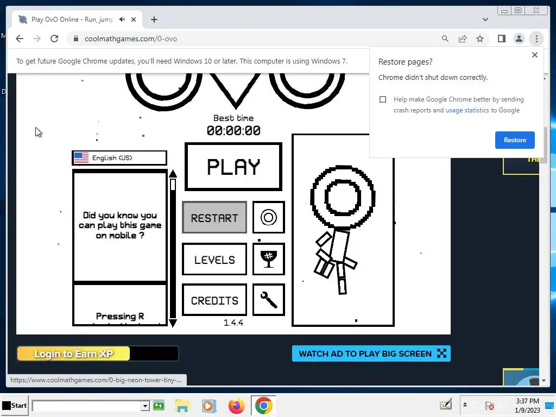Close the Restore pages popup
Image resolution: width=556 pixels, height=417 pixels.
pos(534,55)
